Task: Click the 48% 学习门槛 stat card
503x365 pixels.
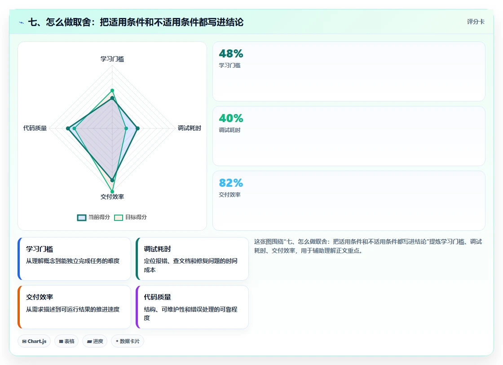Action: point(349,71)
